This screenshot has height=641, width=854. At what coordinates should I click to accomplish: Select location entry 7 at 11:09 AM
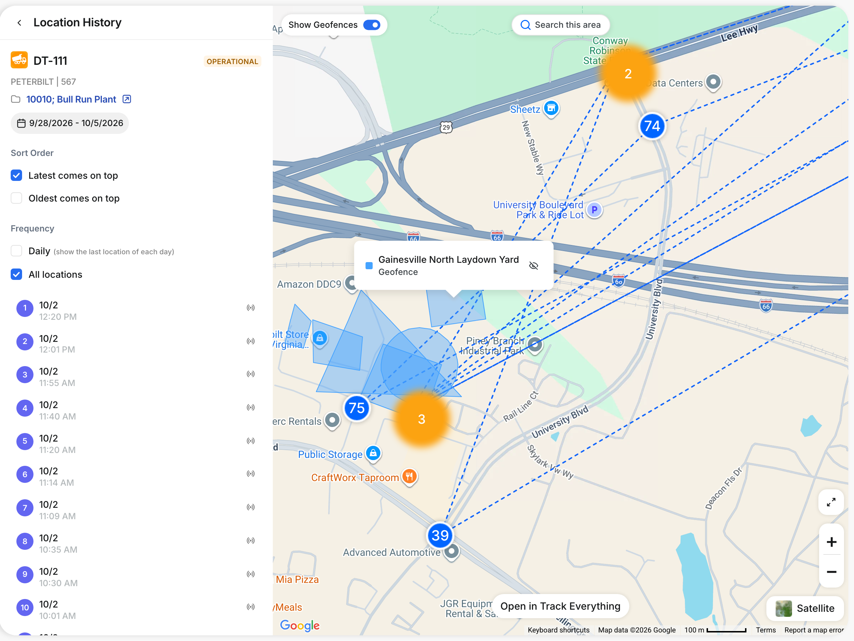point(136,510)
